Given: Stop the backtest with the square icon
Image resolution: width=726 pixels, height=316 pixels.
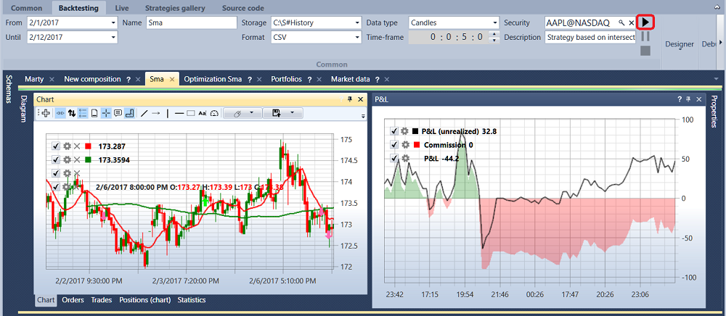Looking at the screenshot, I should [x=645, y=50].
